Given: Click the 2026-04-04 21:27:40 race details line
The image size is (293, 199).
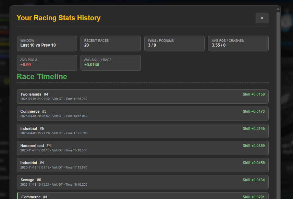Looking at the screenshot, I should 54,99.
